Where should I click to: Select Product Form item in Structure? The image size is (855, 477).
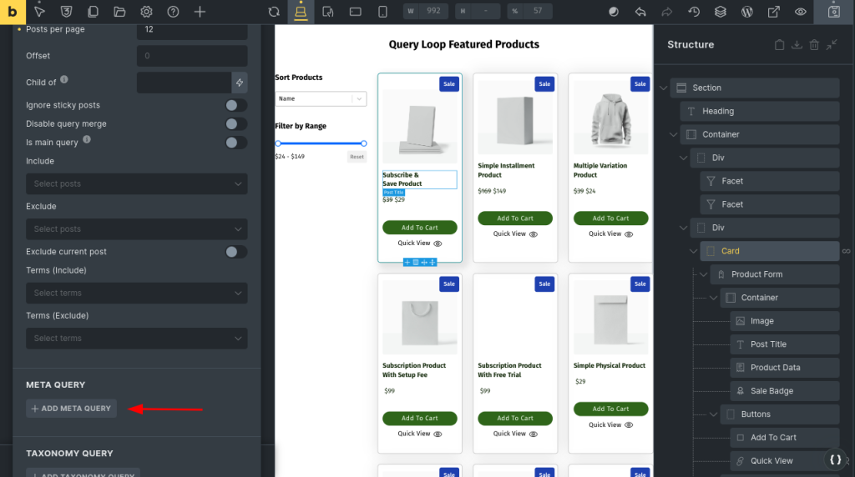pyautogui.click(x=756, y=274)
